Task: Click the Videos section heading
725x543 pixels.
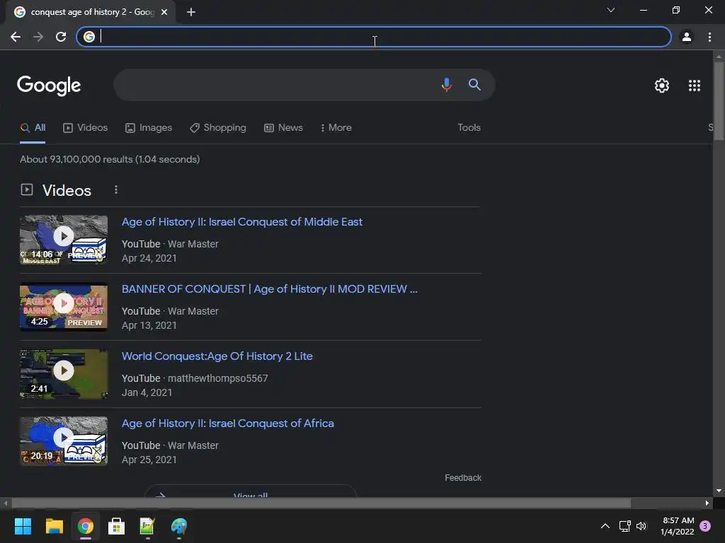Action: coord(67,190)
